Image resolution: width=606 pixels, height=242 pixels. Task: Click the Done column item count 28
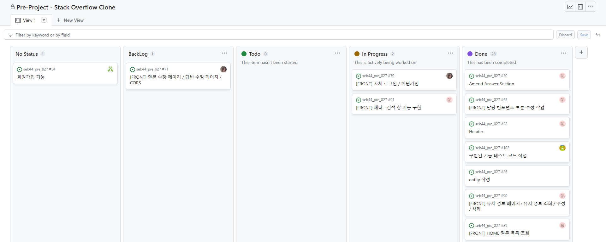click(x=494, y=54)
